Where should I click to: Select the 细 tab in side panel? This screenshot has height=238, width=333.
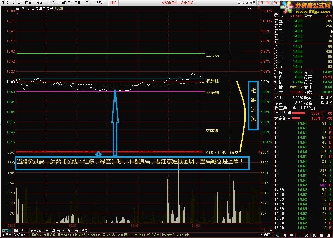[x=292, y=235]
